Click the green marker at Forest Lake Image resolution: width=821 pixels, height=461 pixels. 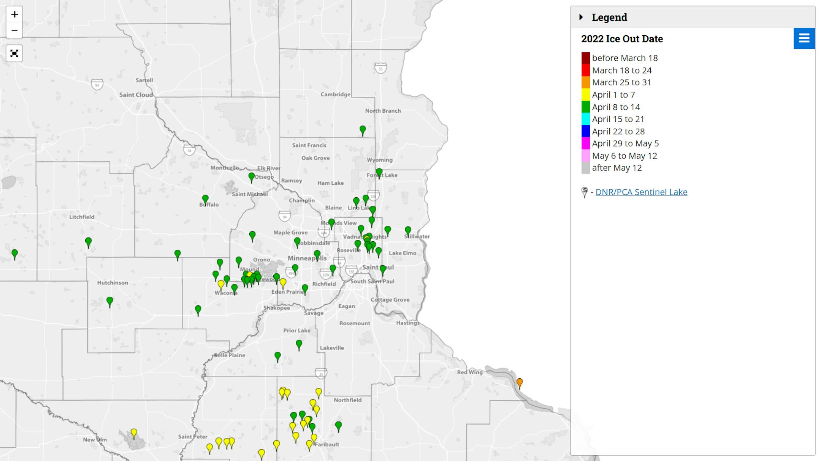tap(379, 172)
